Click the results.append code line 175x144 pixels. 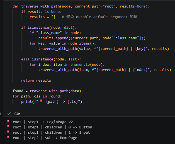(92, 38)
